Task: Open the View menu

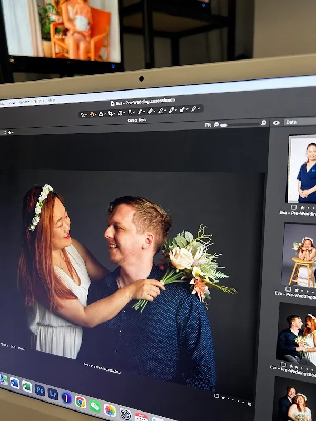Action: [x=12, y=103]
